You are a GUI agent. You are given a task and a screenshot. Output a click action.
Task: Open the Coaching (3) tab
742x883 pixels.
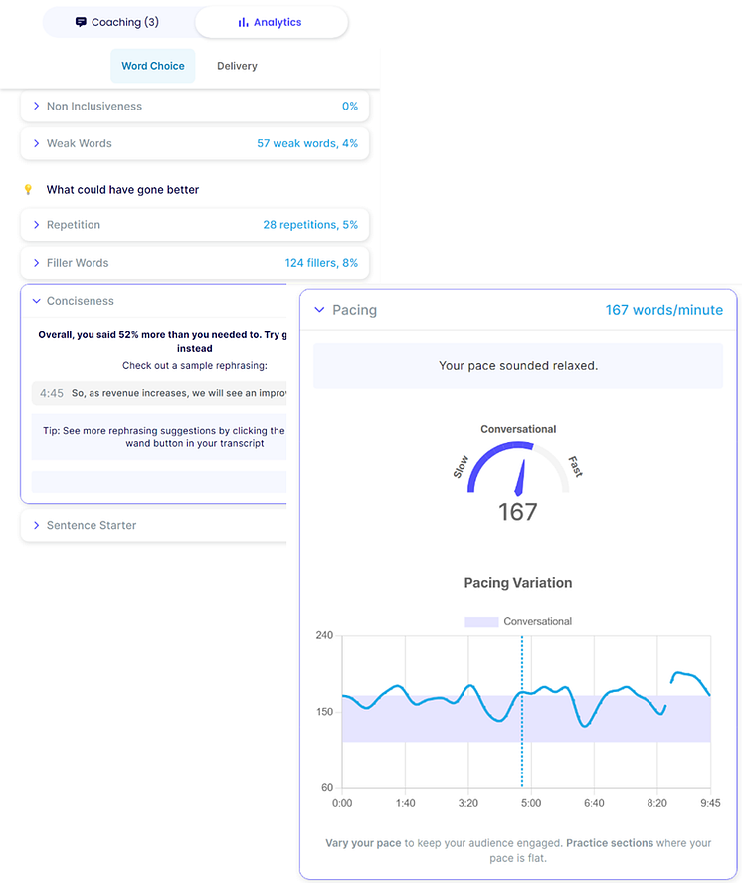click(117, 22)
